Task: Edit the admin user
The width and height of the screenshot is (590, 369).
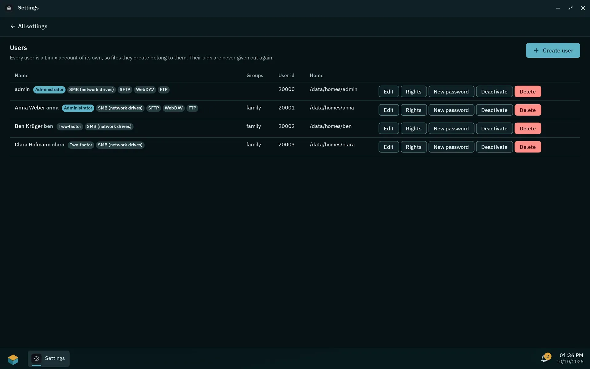Action: [x=388, y=92]
